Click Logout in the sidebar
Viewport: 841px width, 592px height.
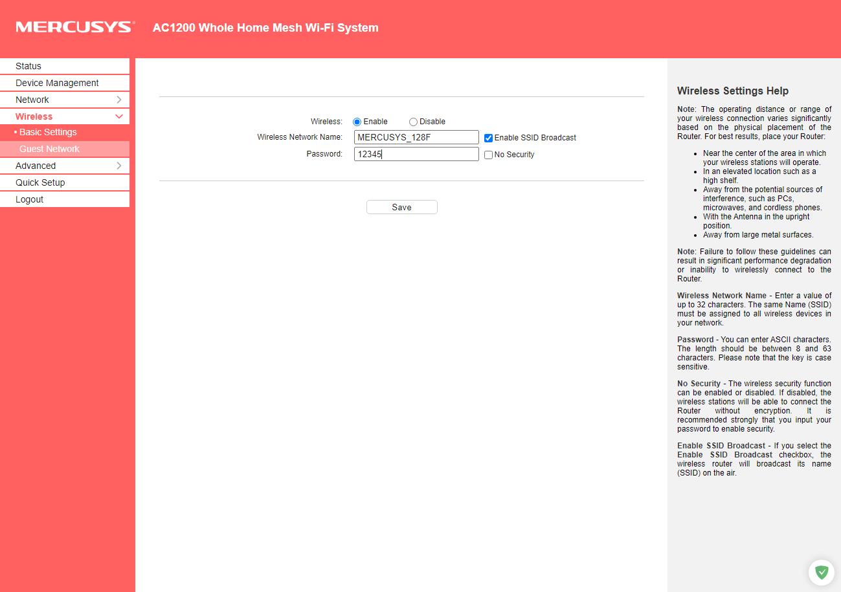pyautogui.click(x=30, y=199)
